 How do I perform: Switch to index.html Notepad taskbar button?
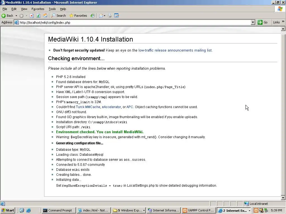94,211
